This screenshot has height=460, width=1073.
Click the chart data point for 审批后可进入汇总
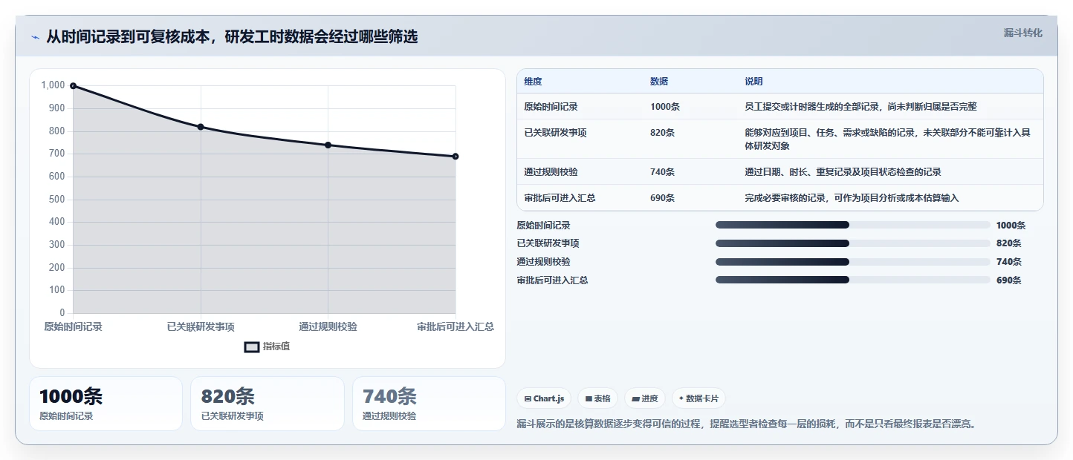point(456,157)
